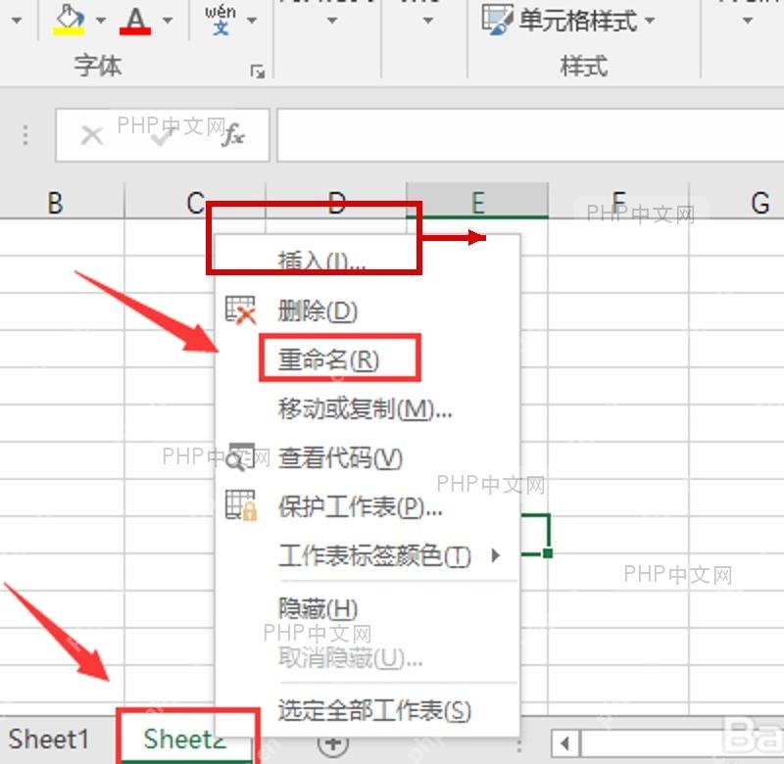784x764 pixels.
Task: Click the red font color A icon
Action: tap(135, 21)
